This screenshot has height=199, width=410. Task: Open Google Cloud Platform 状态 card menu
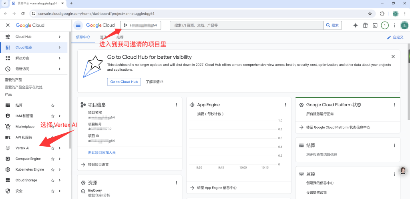(x=394, y=105)
